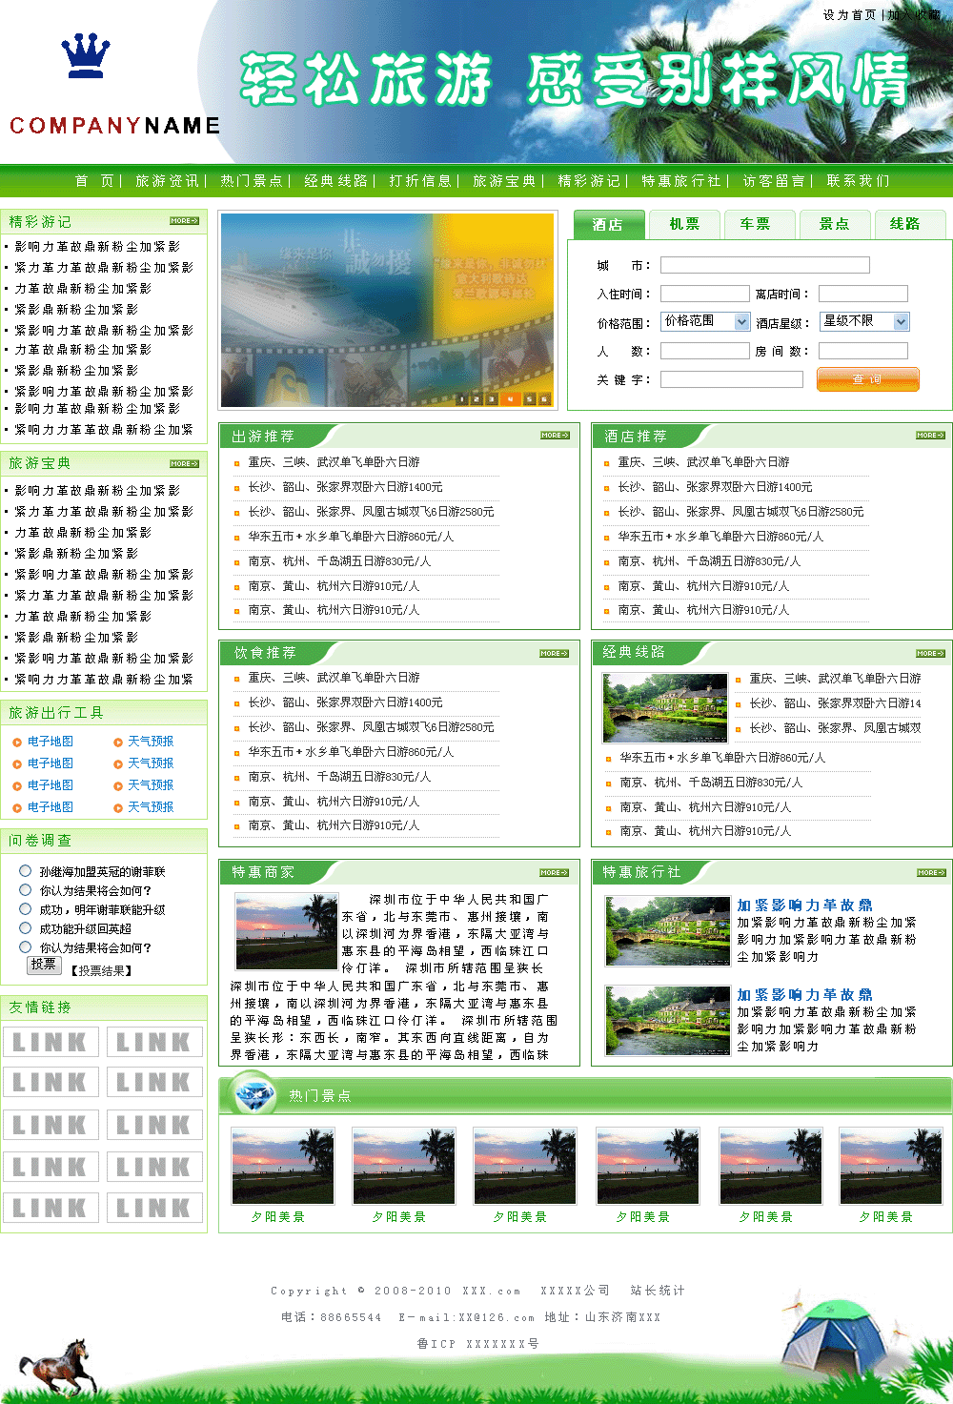Viewport: 953px width, 1404px height.
Task: Click the MORE icon in 旅游宝典 panel
Action: coord(184,463)
